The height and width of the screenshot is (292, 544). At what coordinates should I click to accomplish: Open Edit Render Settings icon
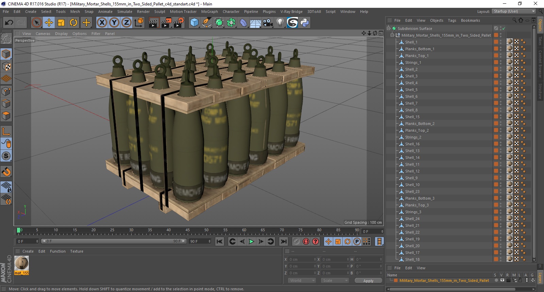point(179,23)
